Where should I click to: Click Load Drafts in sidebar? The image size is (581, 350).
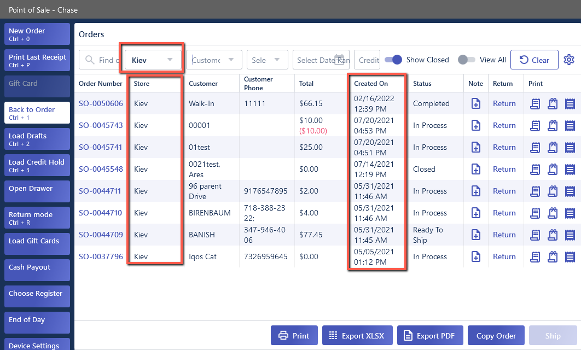pos(37,139)
